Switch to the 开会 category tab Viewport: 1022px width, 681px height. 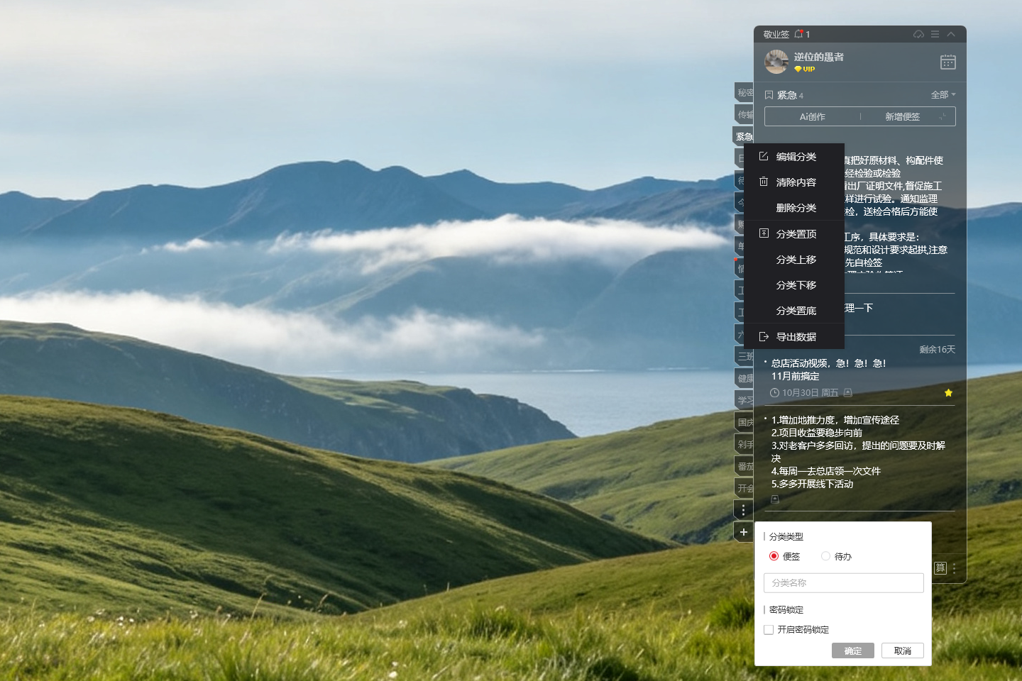coord(744,489)
